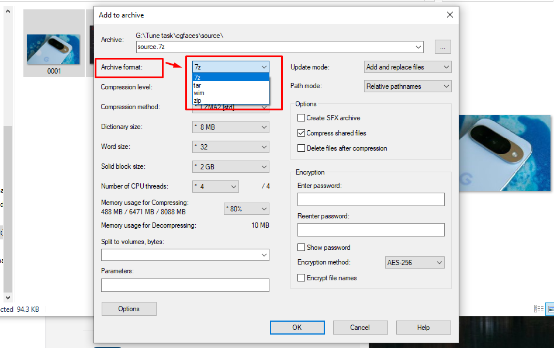Select "zip" from the format list
Image resolution: width=554 pixels, height=348 pixels.
228,100
